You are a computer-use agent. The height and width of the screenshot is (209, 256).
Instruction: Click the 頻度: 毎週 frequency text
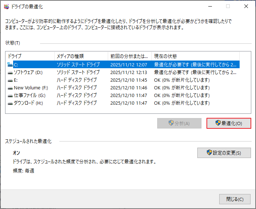(x=24, y=171)
